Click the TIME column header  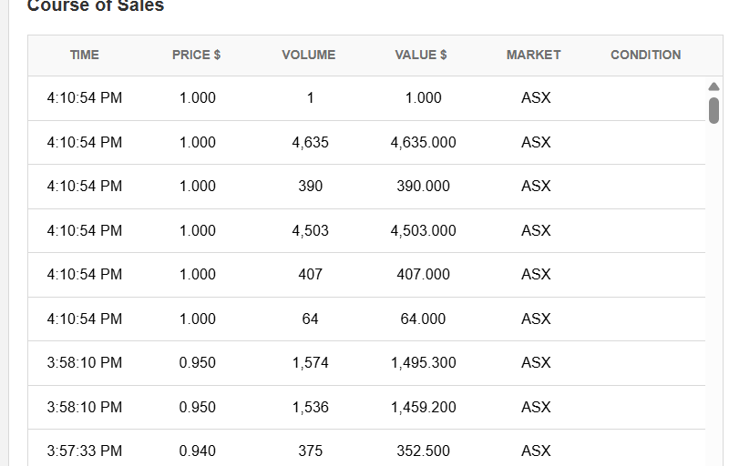click(85, 55)
